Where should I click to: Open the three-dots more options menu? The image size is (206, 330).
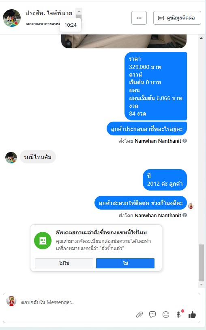point(139,18)
